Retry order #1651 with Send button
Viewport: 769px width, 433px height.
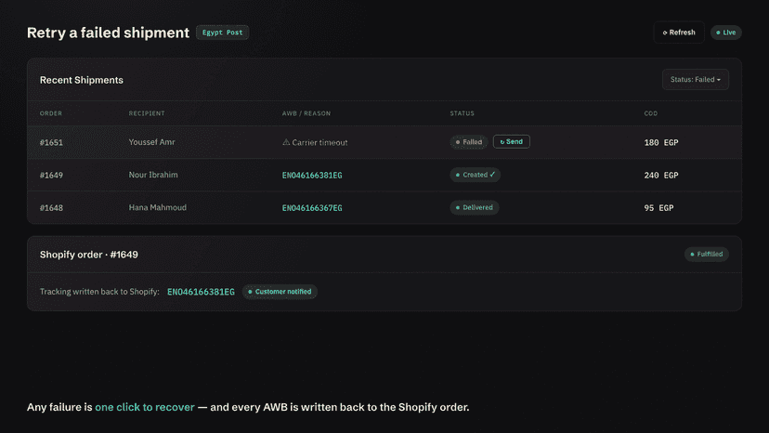(511, 142)
